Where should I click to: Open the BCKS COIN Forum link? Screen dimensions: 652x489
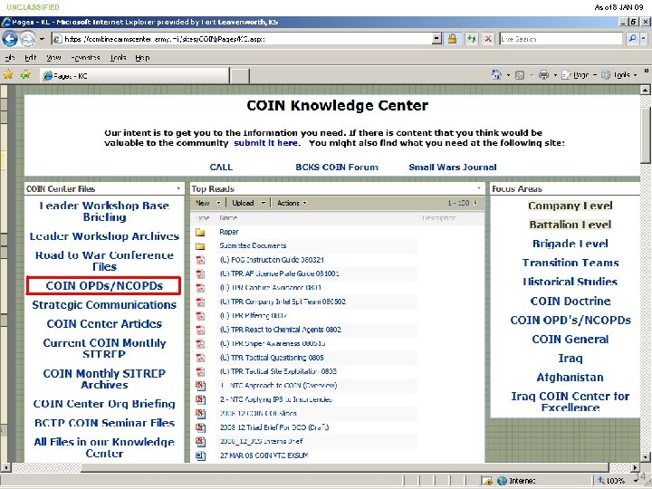tap(337, 168)
